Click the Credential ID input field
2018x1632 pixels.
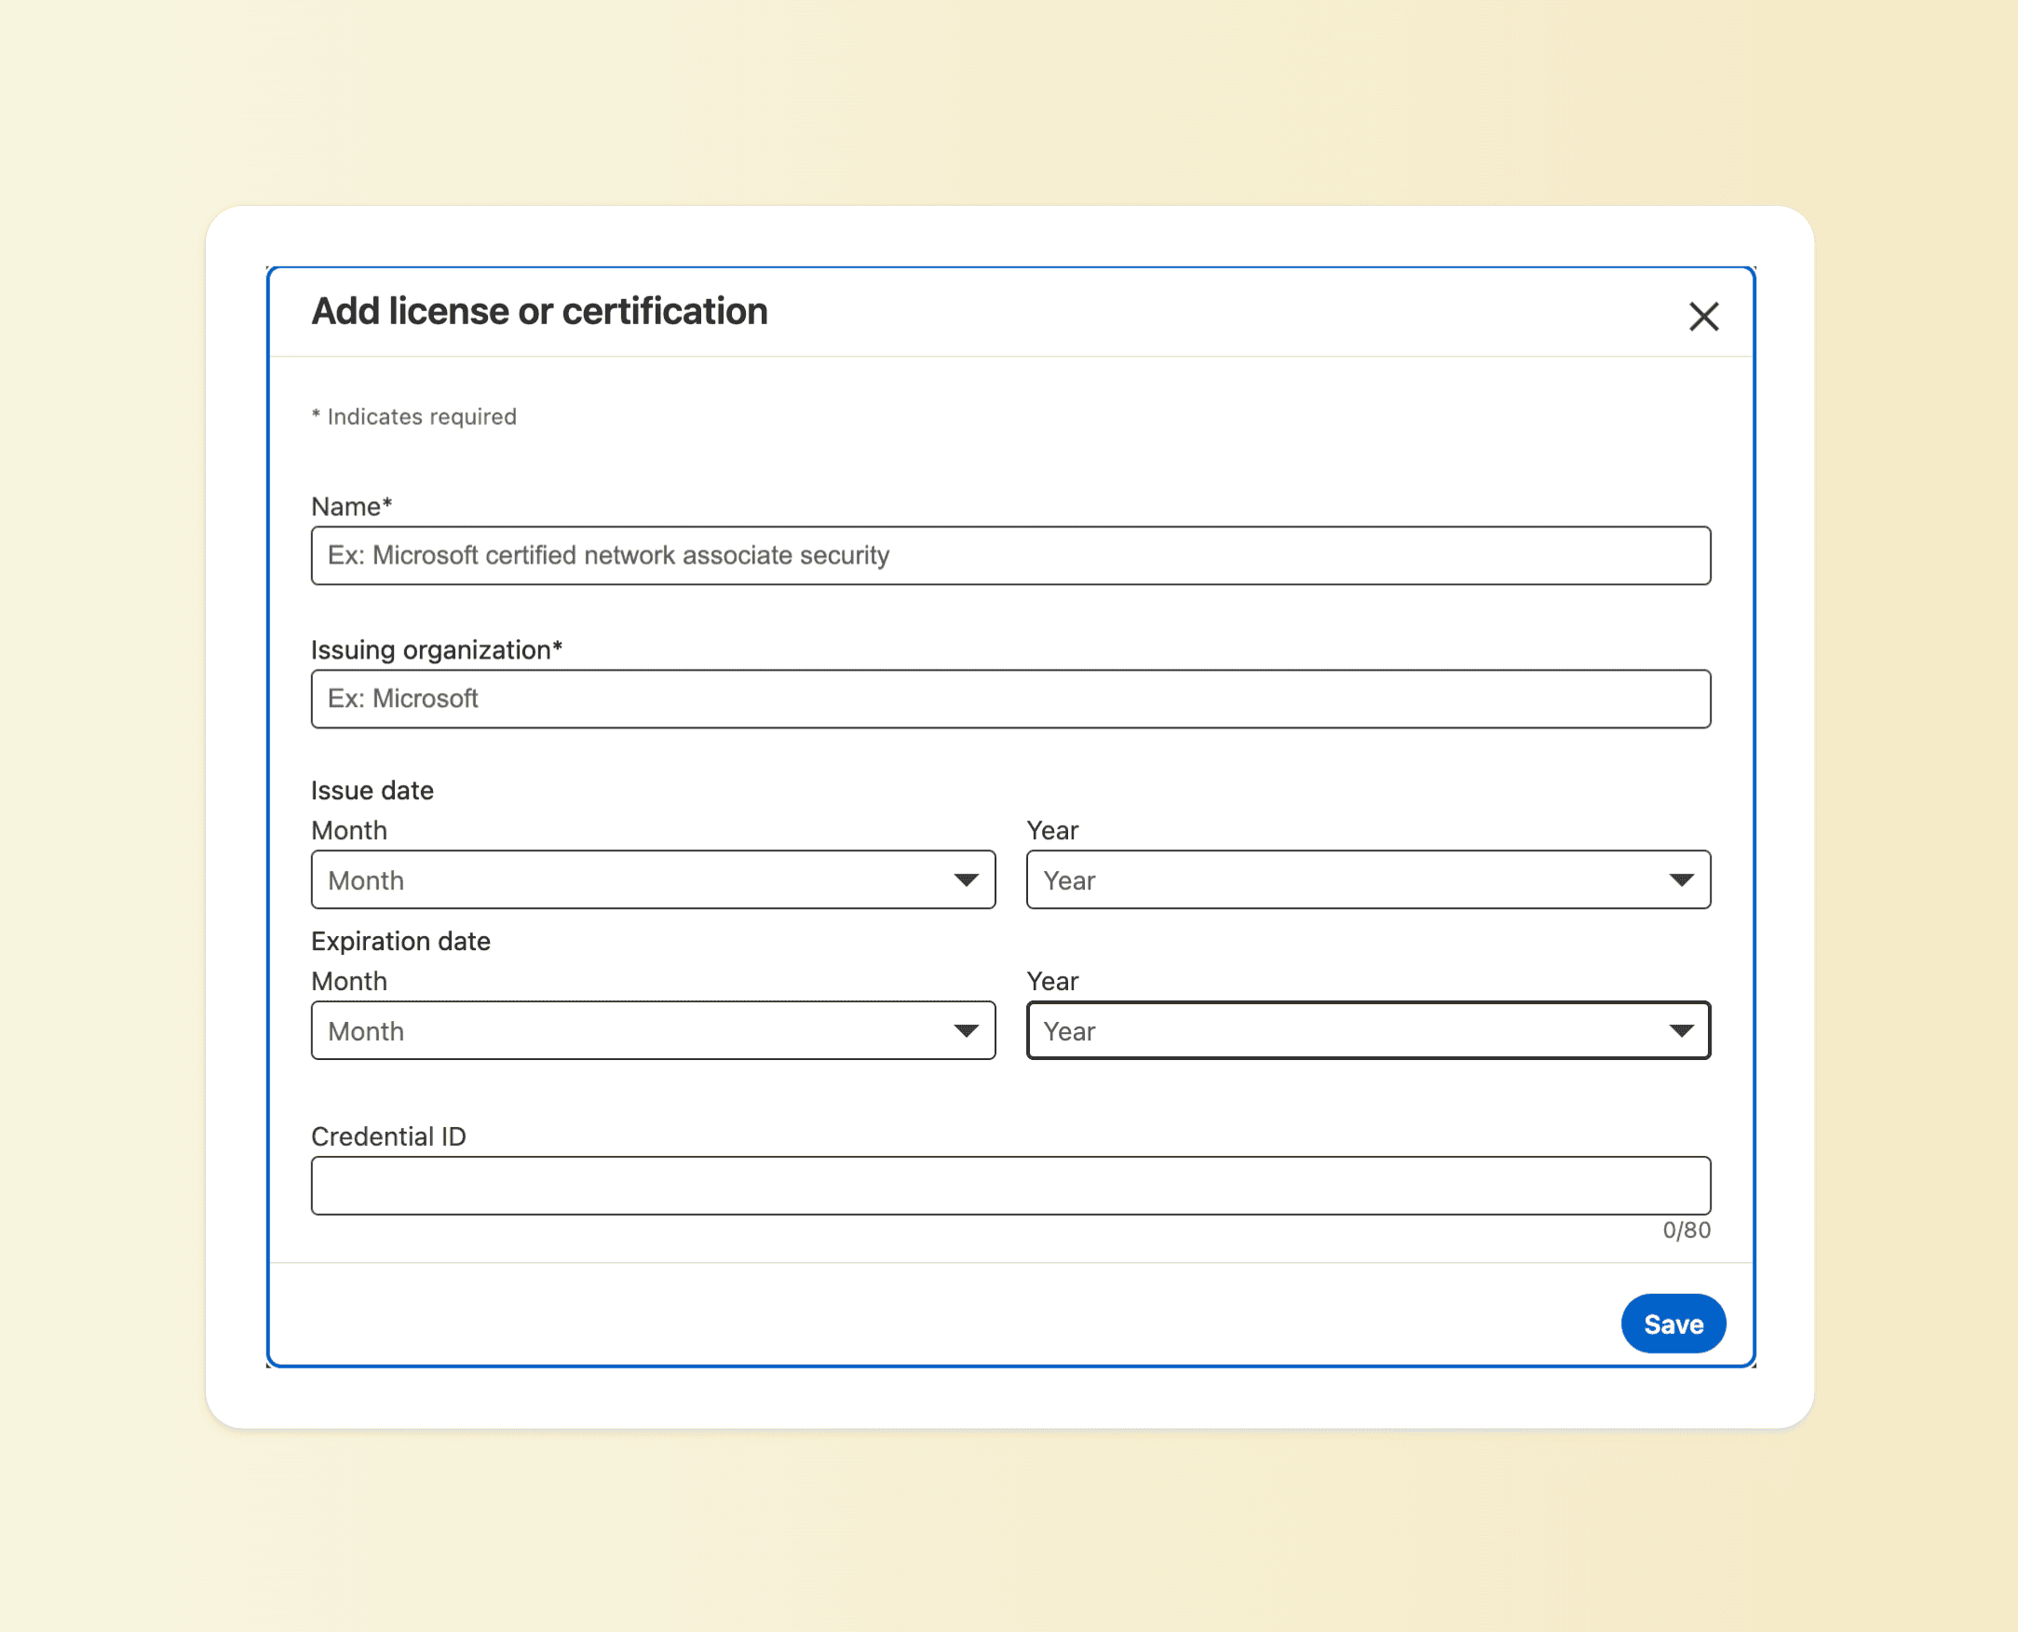(1010, 1186)
